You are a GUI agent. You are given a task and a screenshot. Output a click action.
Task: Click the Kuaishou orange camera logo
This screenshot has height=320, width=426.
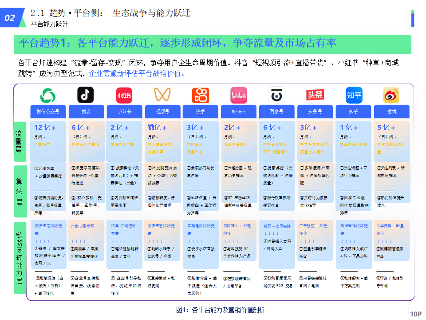[201, 95]
